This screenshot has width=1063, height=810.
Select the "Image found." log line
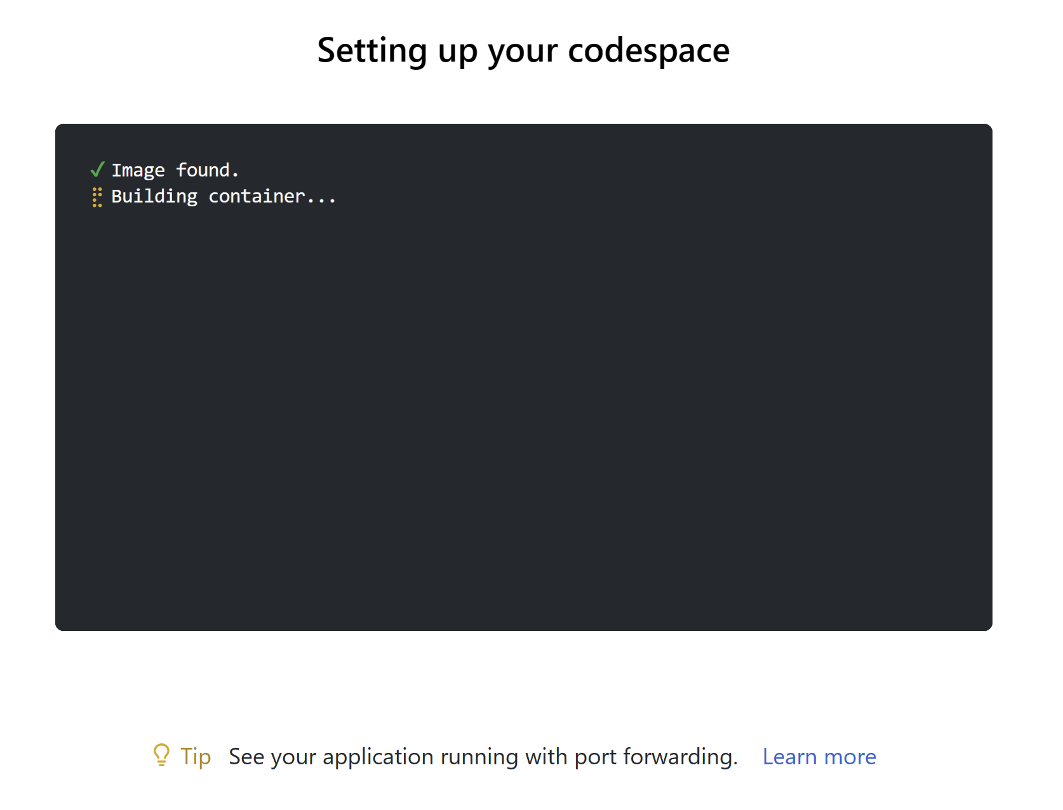point(175,170)
